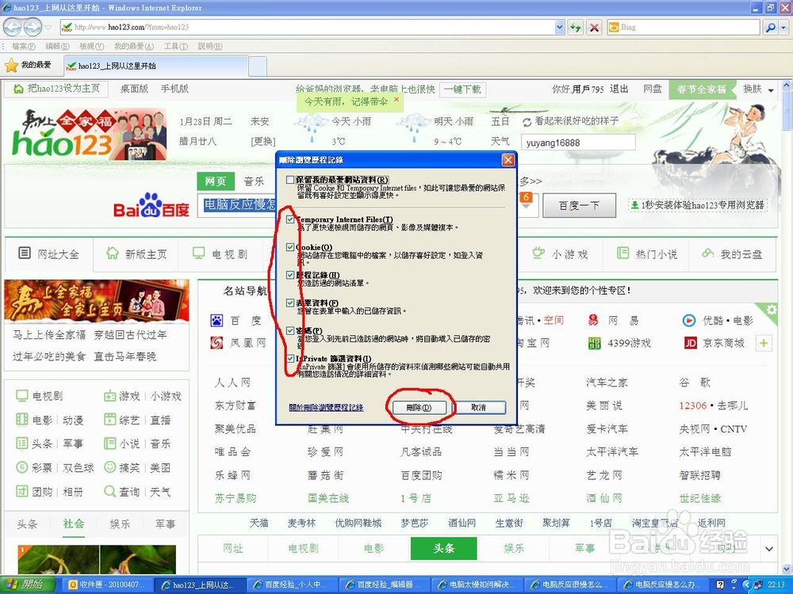Click the 百度 paw icon in 名站导航
The image size is (793, 594).
point(216,320)
